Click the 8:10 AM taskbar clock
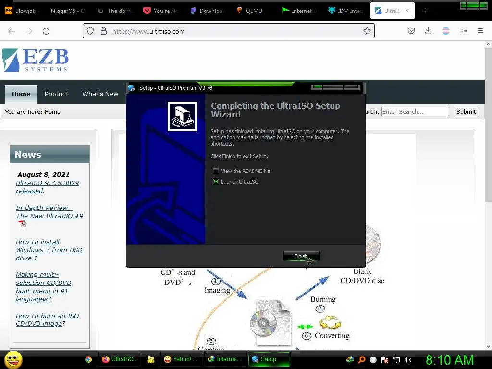The height and width of the screenshot is (369, 492). (449, 360)
